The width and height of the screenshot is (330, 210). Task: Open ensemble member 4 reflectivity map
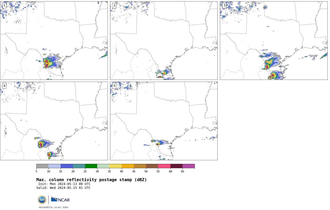pyautogui.click(x=54, y=121)
